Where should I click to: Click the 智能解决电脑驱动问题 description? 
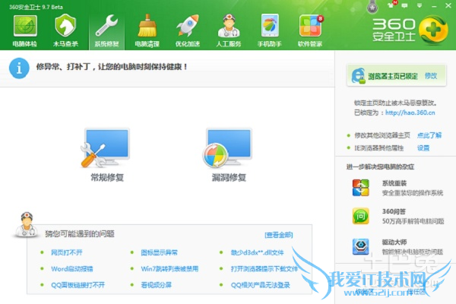(x=413, y=252)
